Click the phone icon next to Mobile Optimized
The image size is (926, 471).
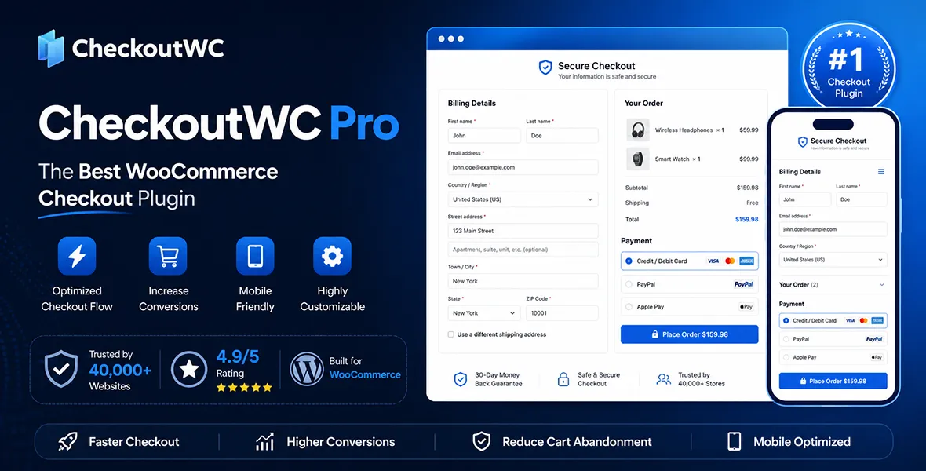click(x=734, y=441)
